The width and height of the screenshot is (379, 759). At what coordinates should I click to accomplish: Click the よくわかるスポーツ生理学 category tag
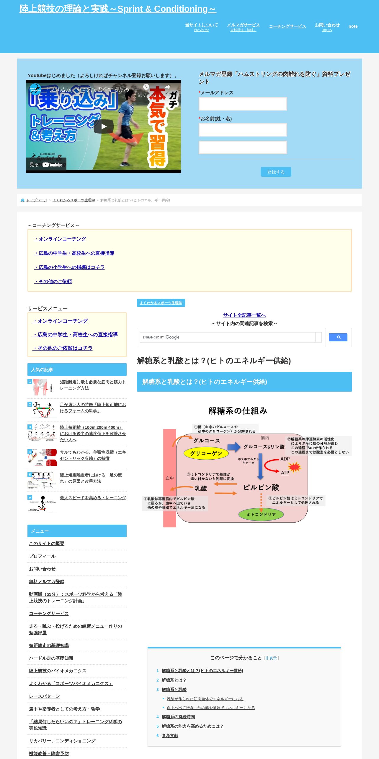[161, 303]
